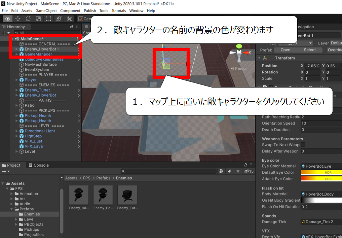Click the Damage_Tick2 audio clip field
Image resolution: width=342 pixels, height=238 pixels.
coord(321,222)
